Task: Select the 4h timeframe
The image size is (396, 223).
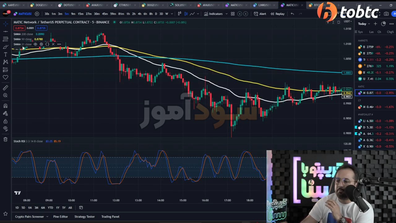Action: click(140, 14)
